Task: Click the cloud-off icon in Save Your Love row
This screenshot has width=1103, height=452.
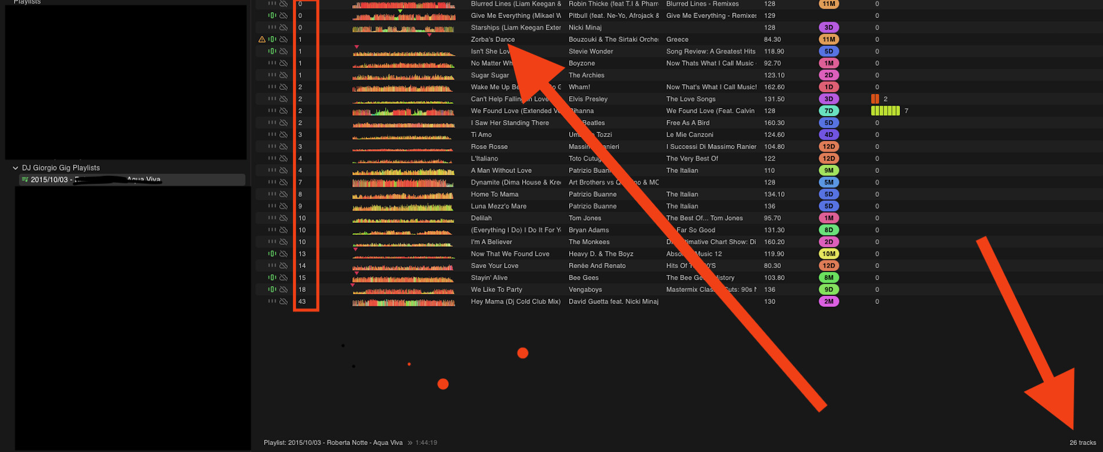Action: point(284,266)
